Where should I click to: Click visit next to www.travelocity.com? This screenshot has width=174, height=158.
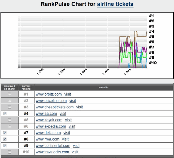(x=75, y=152)
